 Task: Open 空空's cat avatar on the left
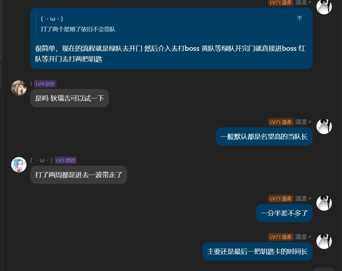click(x=19, y=88)
